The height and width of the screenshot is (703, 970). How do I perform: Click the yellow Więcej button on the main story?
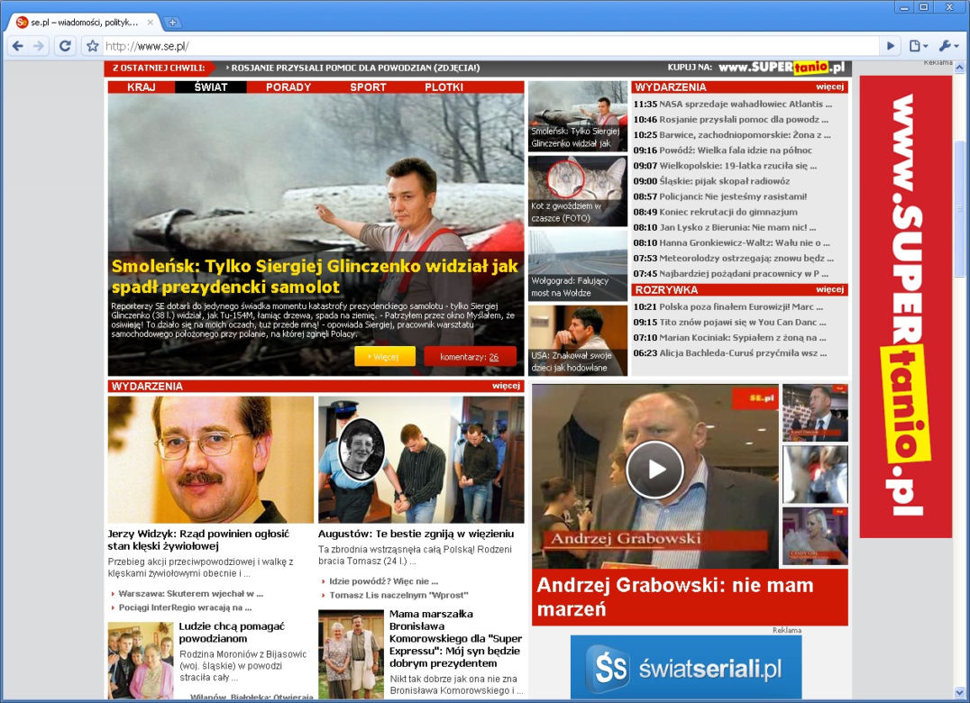(x=385, y=357)
